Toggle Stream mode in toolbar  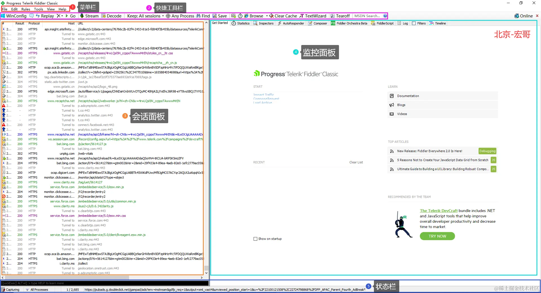point(89,16)
